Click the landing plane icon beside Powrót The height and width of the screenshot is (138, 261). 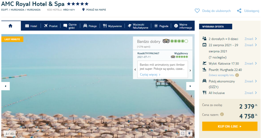205,69
